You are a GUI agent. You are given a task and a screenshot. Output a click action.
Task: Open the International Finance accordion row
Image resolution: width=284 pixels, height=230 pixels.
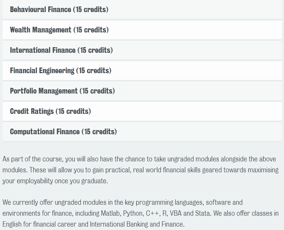click(142, 50)
